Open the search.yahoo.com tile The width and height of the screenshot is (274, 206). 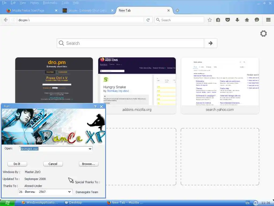(220, 86)
